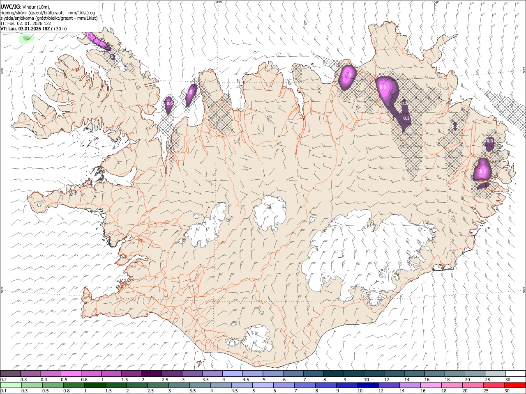Screen dimensions: 526x394
Task: Click the 0.3 label on the far-east purple blob
Action: [490, 141]
